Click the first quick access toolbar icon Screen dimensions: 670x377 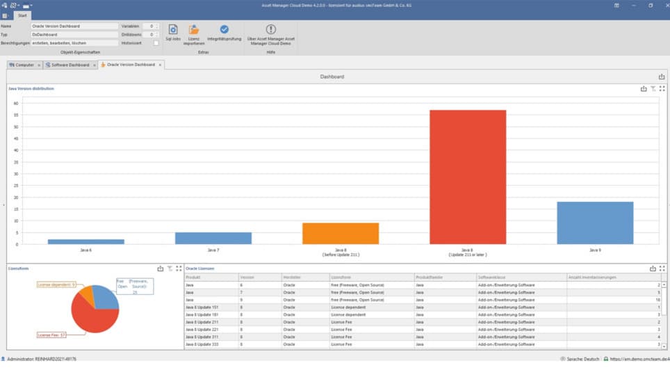pos(4,6)
